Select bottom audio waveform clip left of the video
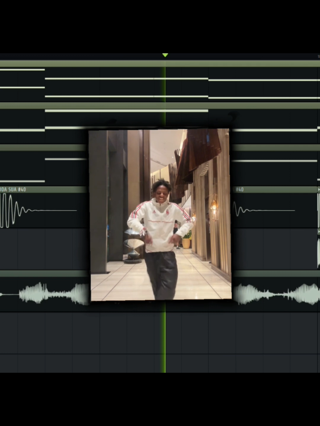The image size is (320, 426). pyautogui.click(x=45, y=294)
